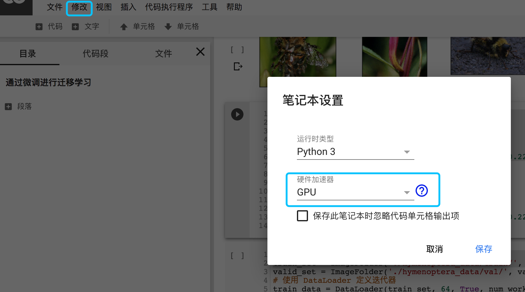
Task: Switch to the 文件 sidebar tab
Action: point(164,54)
